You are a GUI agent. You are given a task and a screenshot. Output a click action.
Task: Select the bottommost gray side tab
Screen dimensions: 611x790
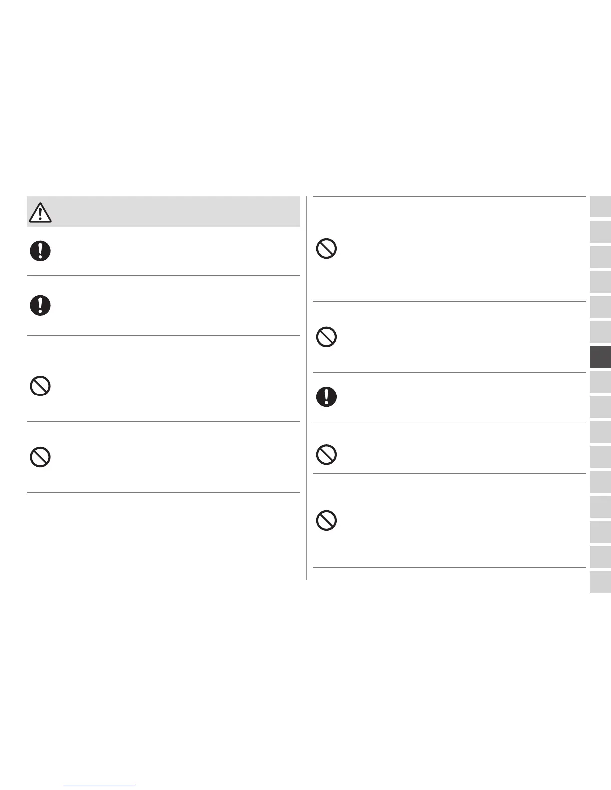click(600, 582)
